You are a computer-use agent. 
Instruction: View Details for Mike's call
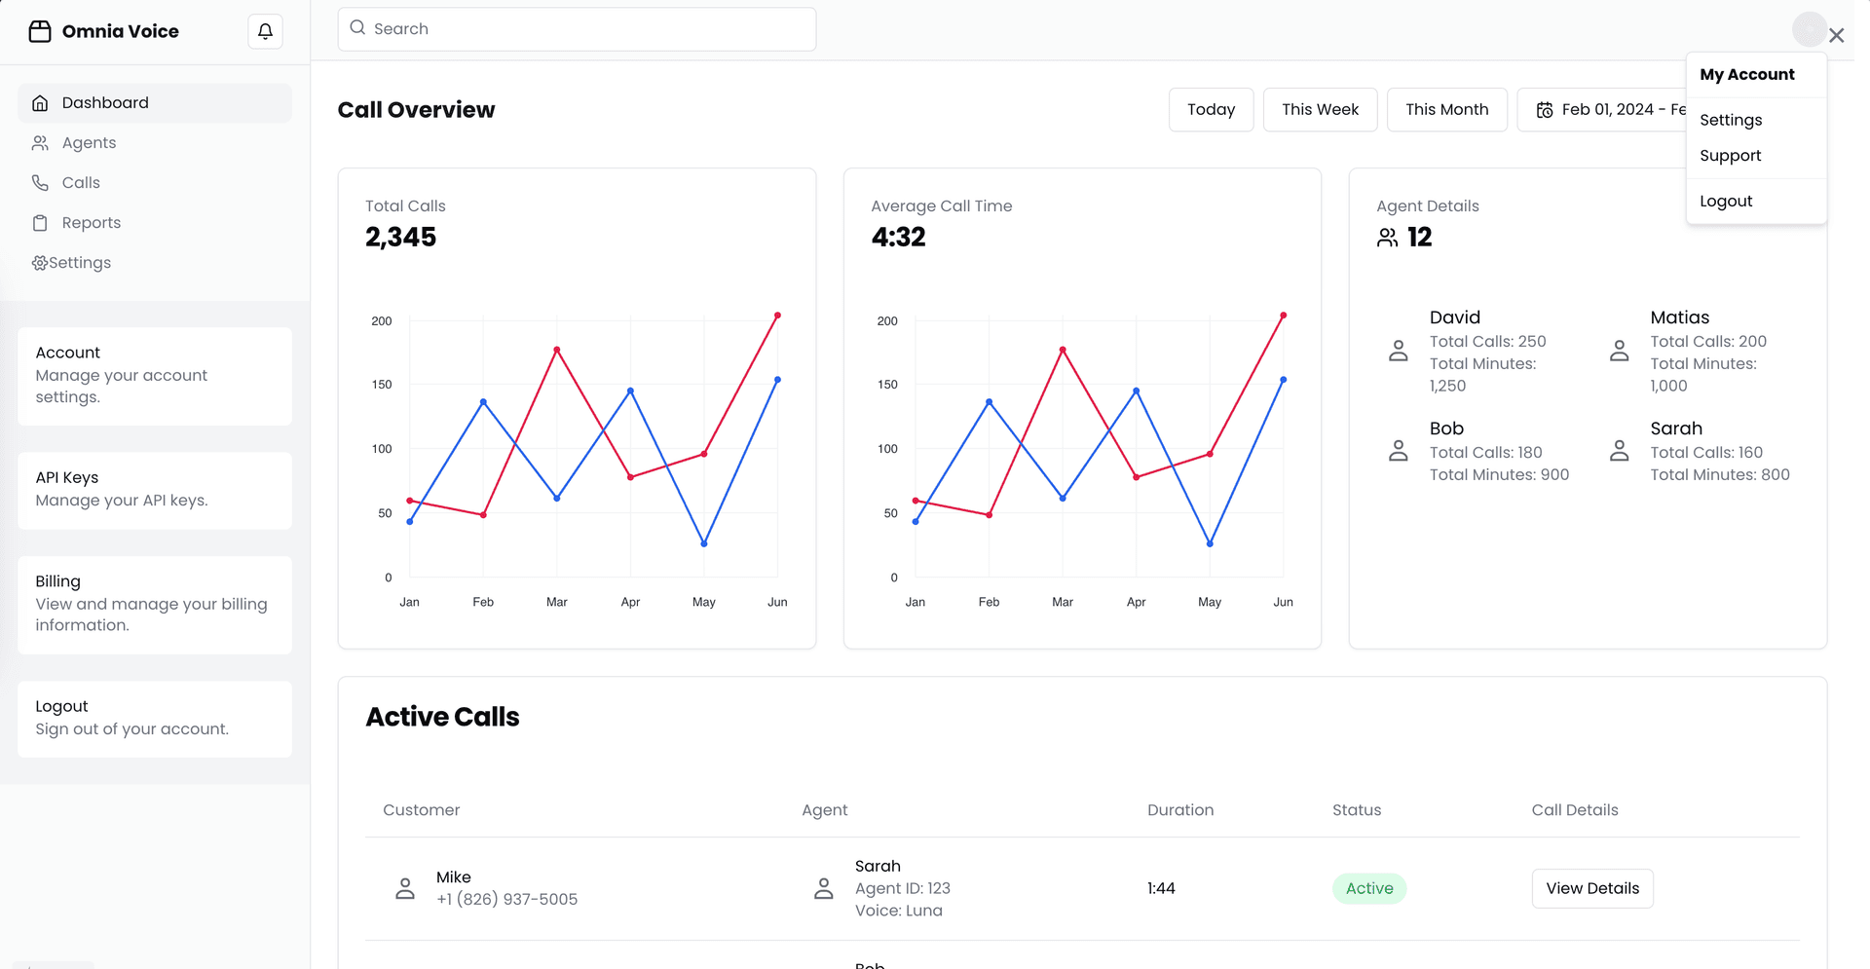click(x=1592, y=888)
